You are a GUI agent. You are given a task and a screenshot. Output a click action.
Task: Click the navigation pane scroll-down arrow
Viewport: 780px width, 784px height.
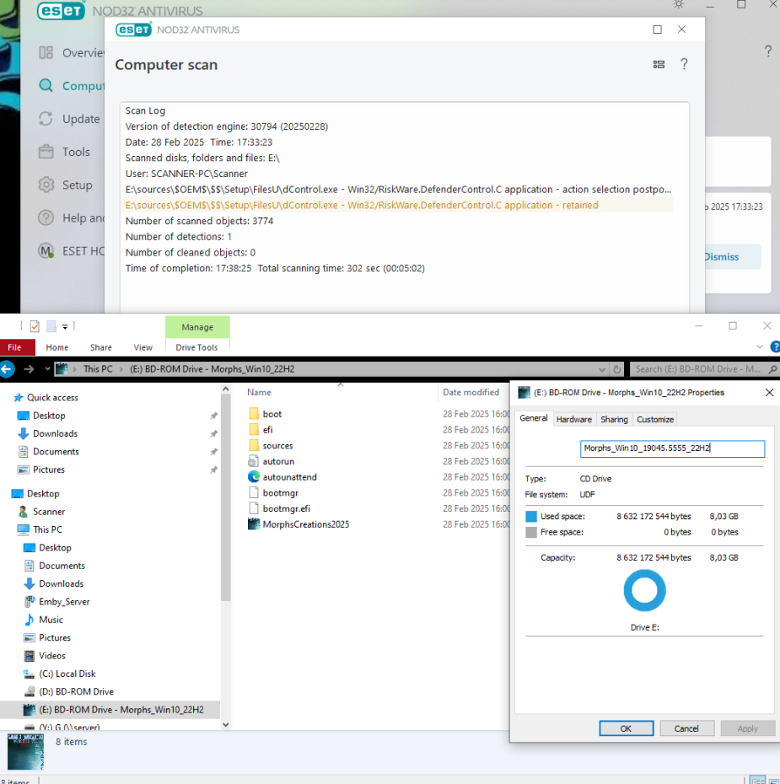coord(225,724)
